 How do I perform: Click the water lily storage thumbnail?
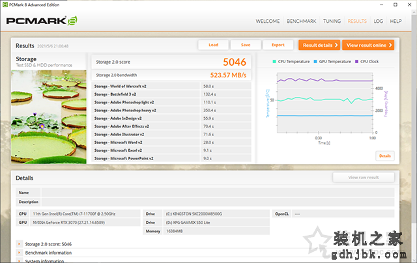[x=49, y=117]
